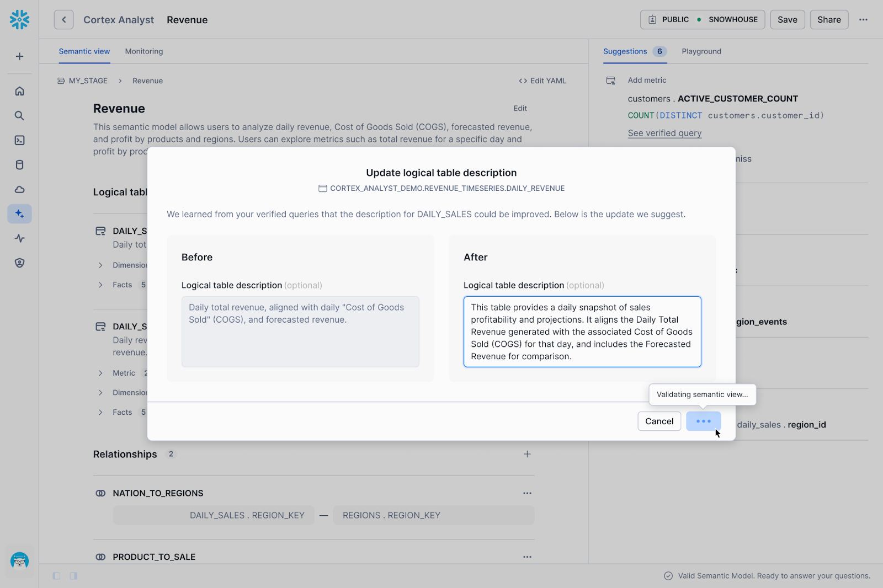Open NATION_TO_REGIONS options ellipsis menu
Viewport: 883px width, 588px height.
[527, 493]
